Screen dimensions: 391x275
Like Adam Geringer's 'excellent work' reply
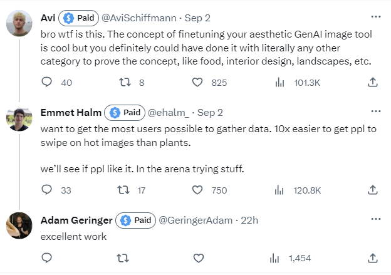click(x=197, y=257)
